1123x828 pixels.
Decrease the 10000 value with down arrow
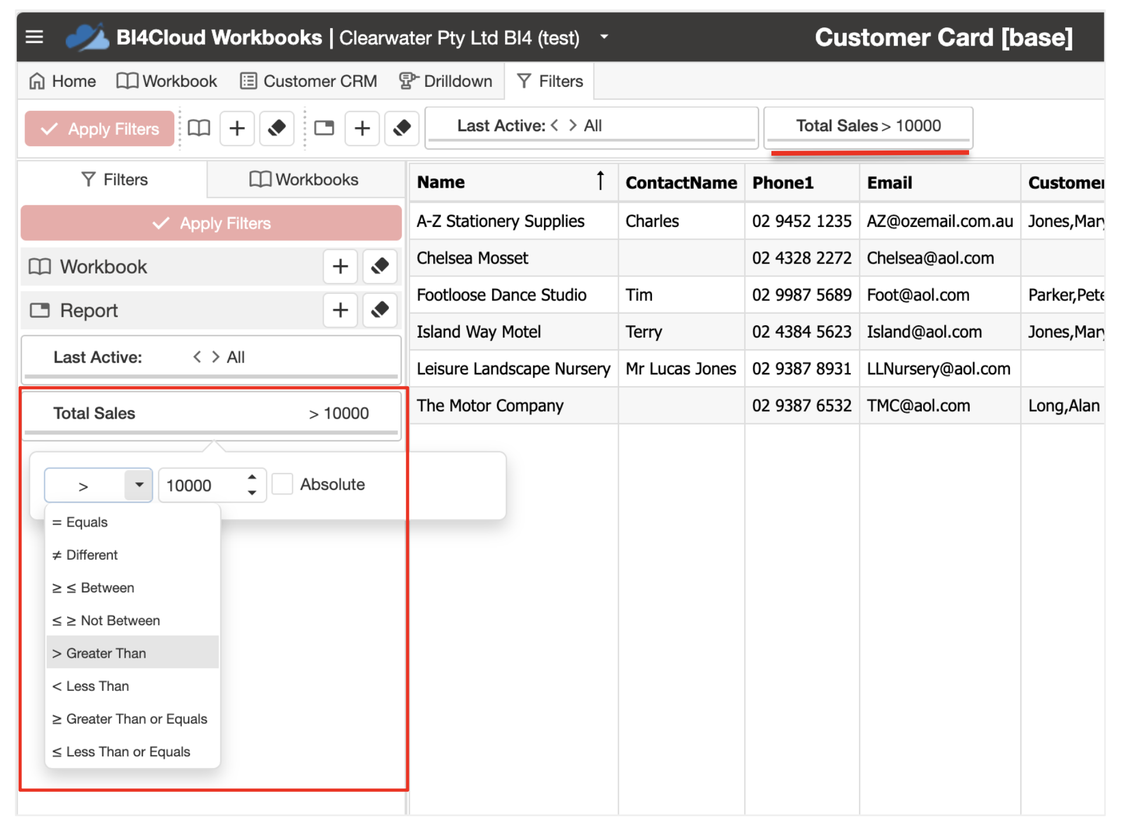[252, 493]
